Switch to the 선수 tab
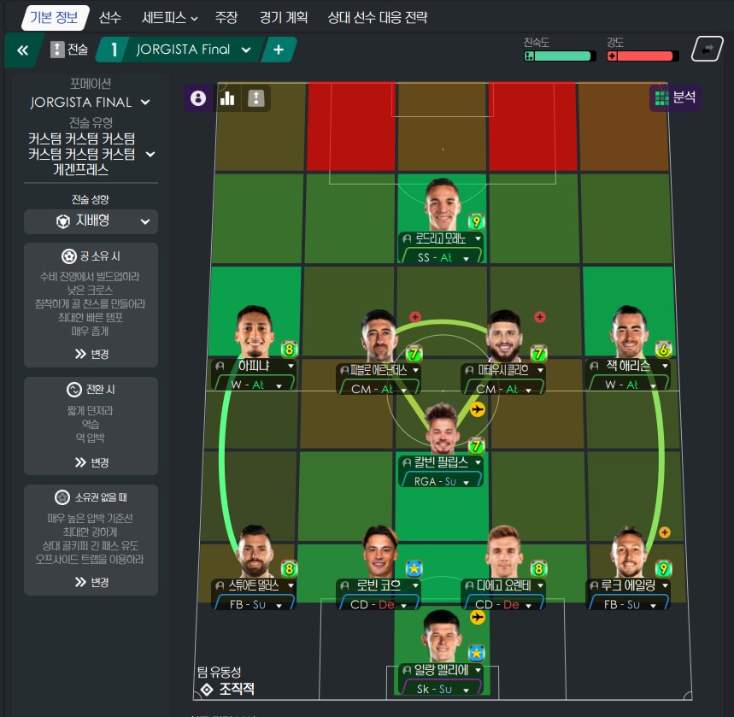The height and width of the screenshot is (717, 734). click(110, 18)
